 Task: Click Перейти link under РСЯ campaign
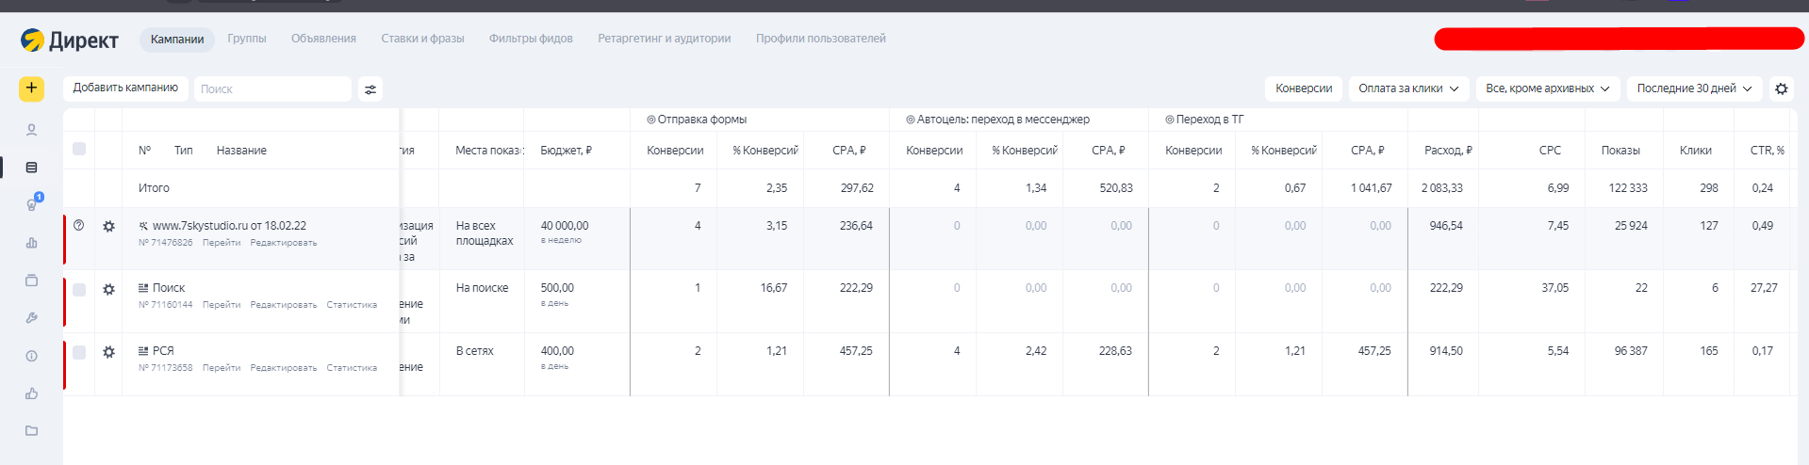click(x=222, y=368)
